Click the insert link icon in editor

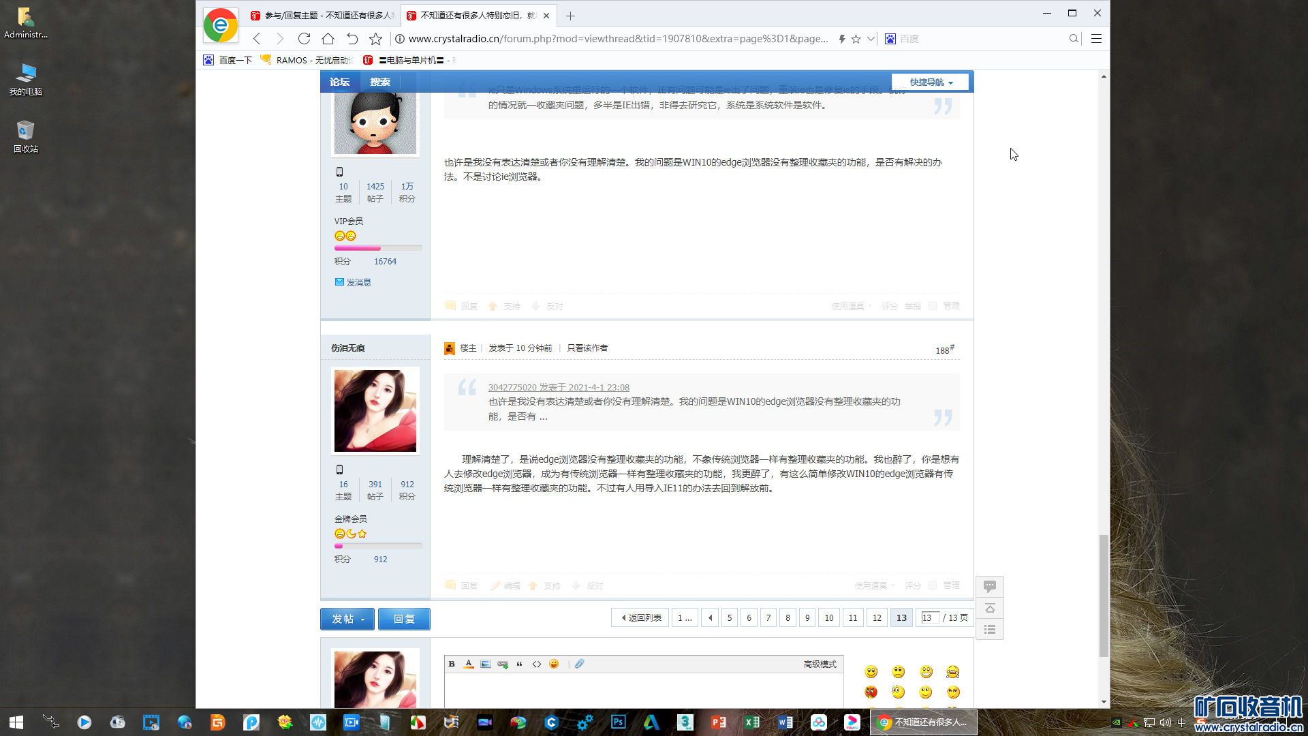click(503, 664)
